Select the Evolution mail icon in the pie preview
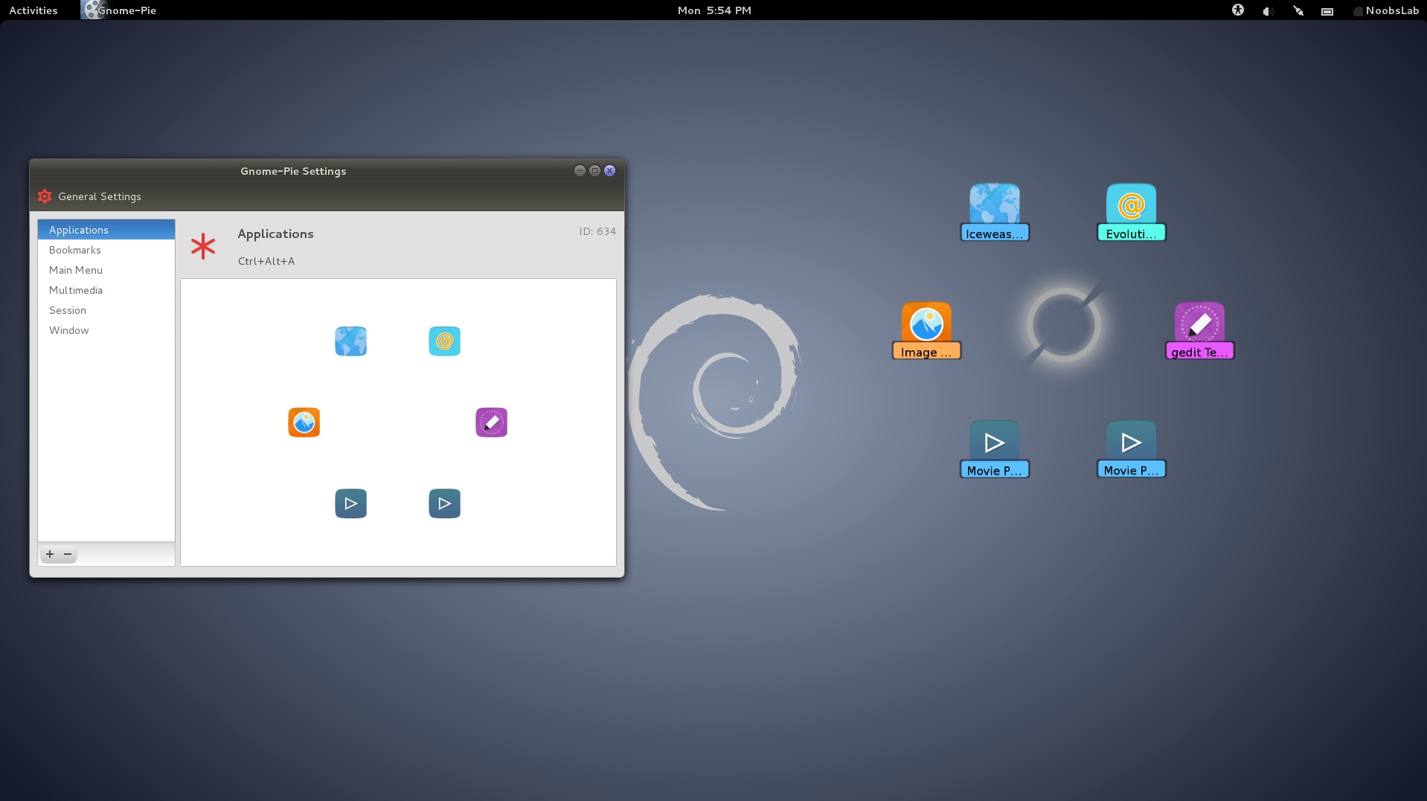 coord(444,341)
